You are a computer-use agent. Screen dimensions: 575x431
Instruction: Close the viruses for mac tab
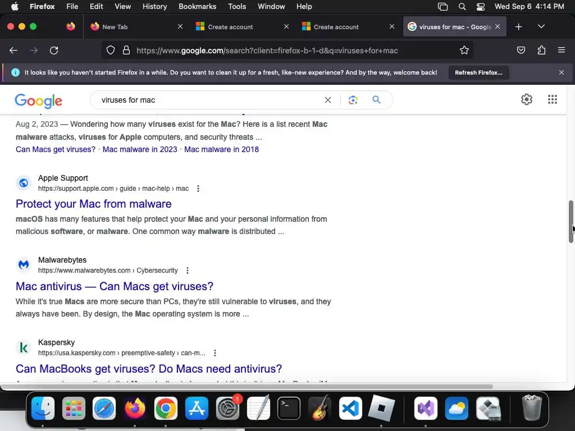click(498, 26)
